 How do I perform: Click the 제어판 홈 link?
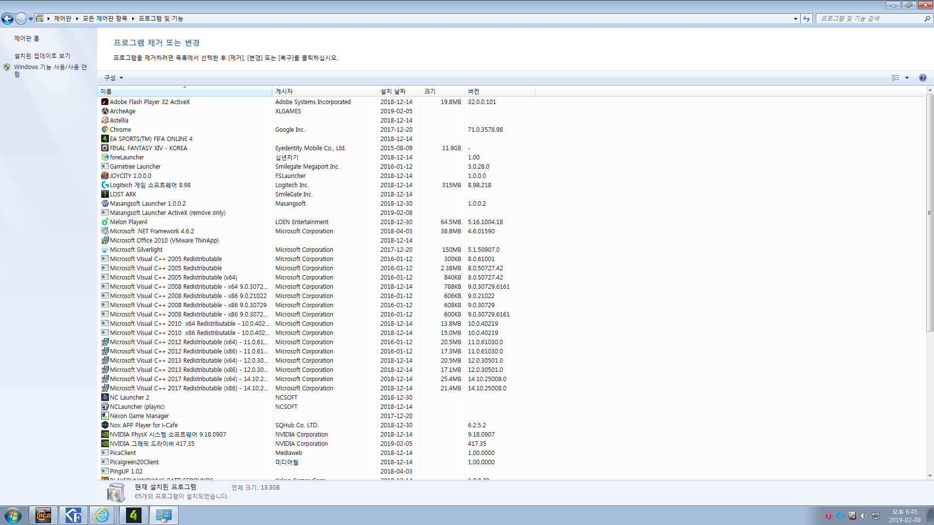(x=27, y=38)
